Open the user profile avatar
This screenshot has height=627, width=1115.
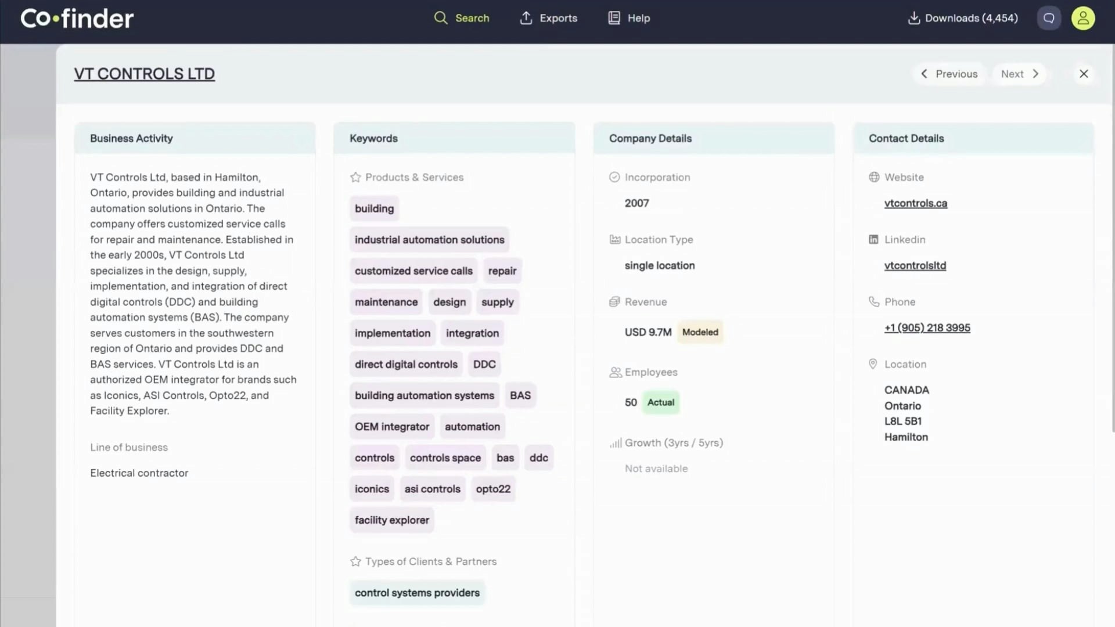point(1083,18)
